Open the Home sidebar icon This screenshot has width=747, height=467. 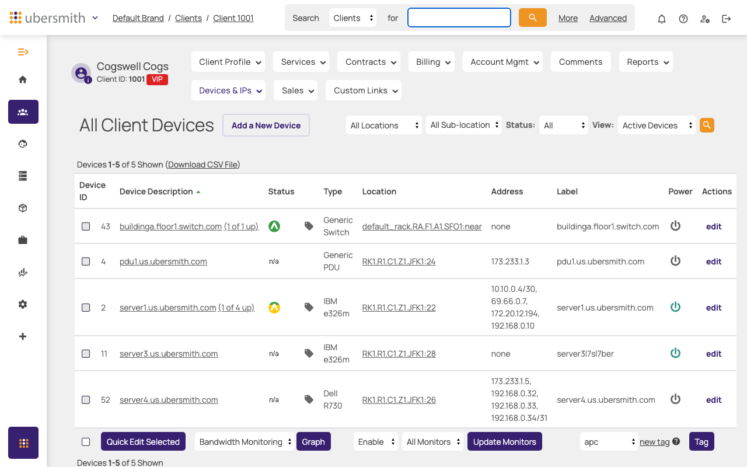[23, 79]
